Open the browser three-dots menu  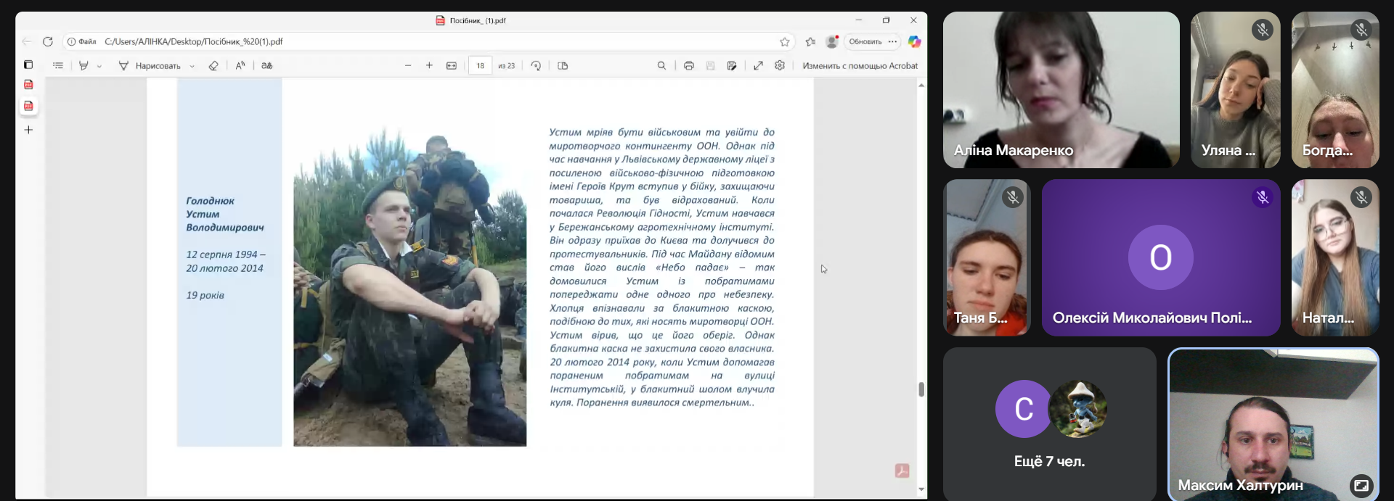click(x=892, y=41)
